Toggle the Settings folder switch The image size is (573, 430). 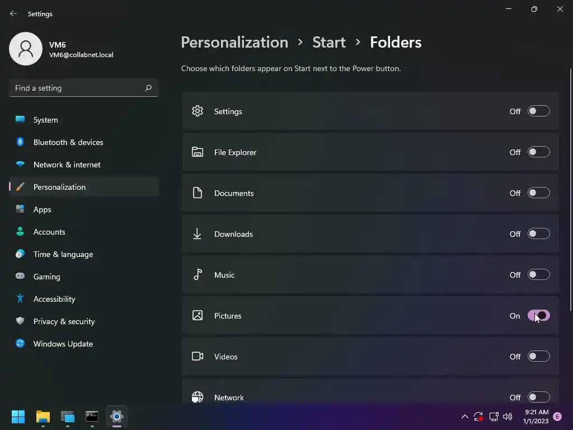538,111
